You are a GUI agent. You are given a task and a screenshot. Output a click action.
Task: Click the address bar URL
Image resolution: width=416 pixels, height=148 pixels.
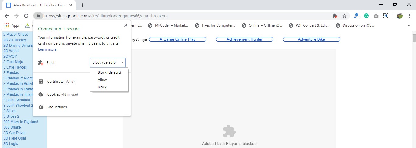point(106,16)
